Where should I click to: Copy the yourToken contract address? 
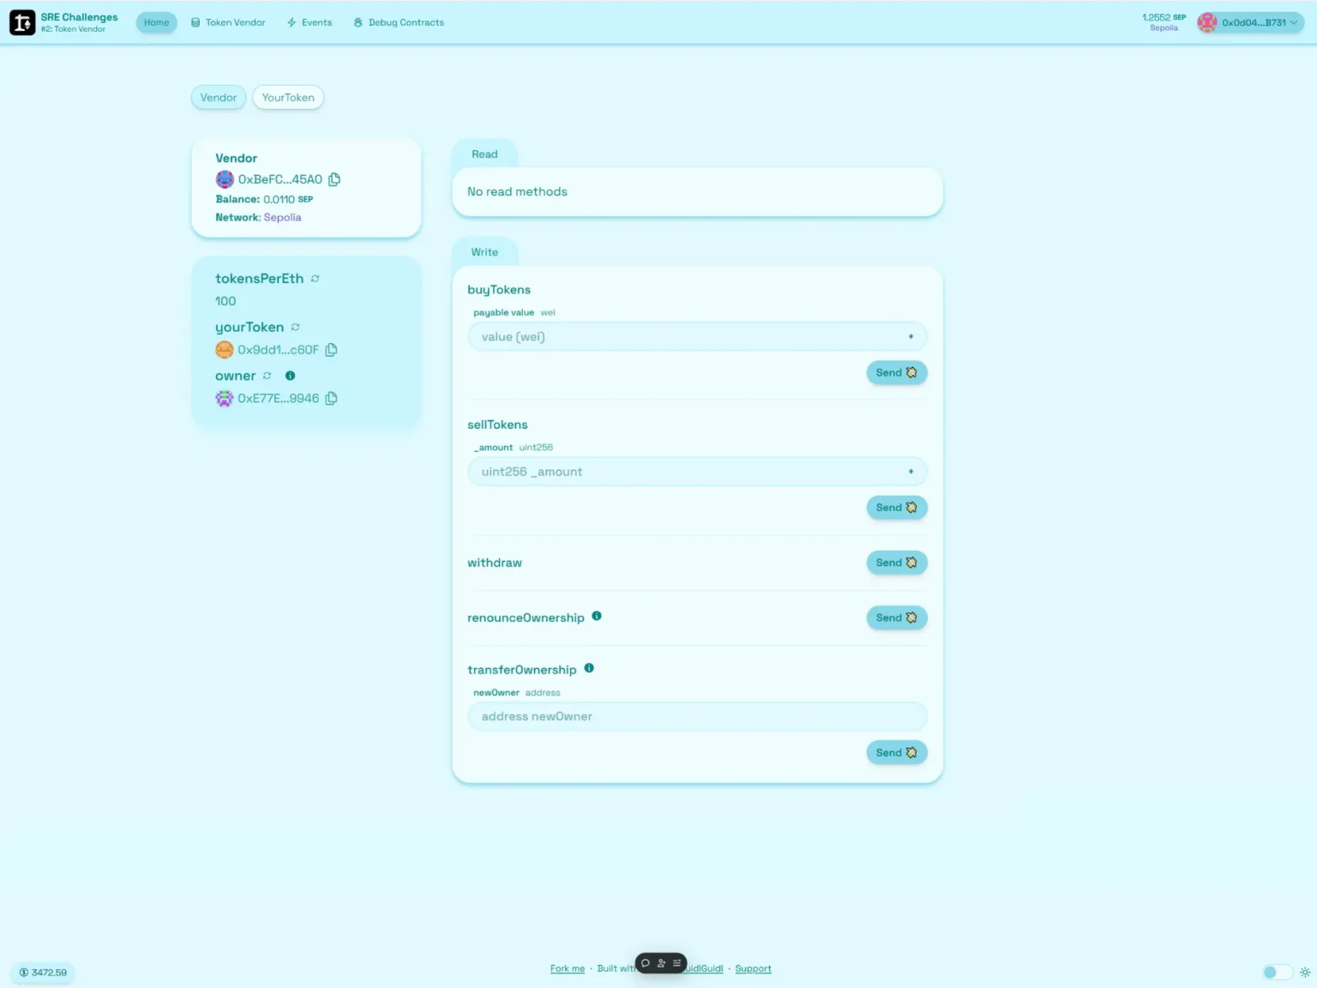[331, 350]
